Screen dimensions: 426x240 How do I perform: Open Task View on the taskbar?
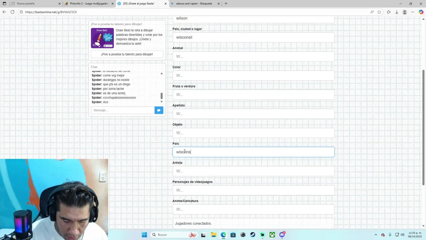tap(203, 235)
